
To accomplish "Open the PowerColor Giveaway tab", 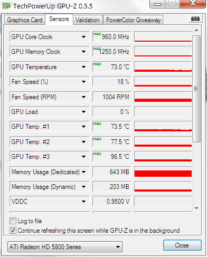I will pos(133,20).
